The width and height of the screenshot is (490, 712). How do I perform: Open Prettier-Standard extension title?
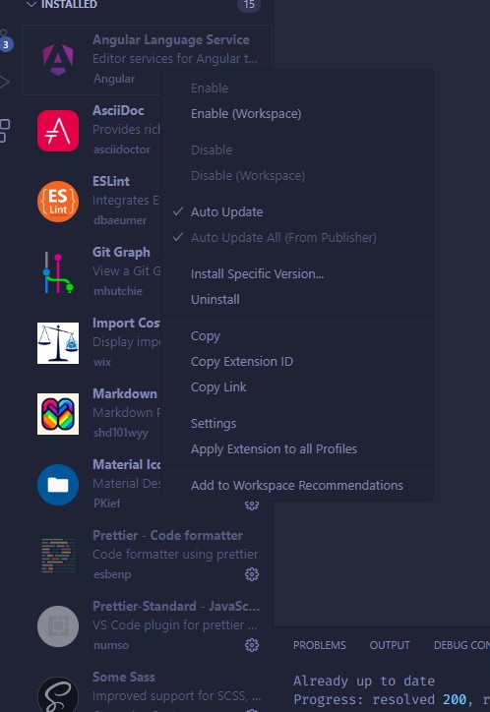[x=176, y=606]
